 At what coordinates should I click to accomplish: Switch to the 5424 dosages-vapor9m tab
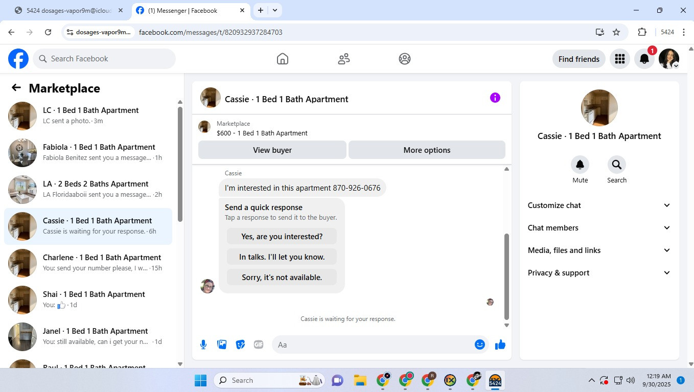coord(69,10)
